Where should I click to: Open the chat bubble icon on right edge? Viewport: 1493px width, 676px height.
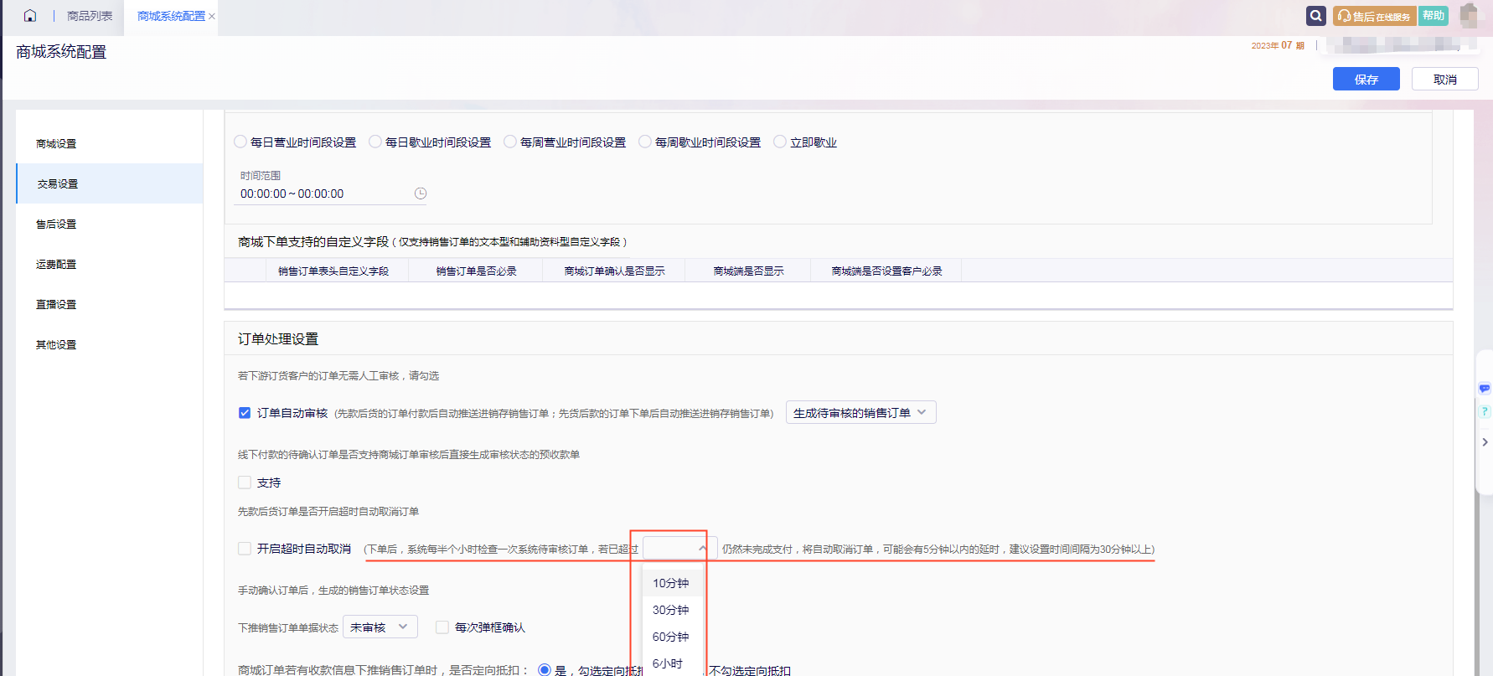point(1485,389)
